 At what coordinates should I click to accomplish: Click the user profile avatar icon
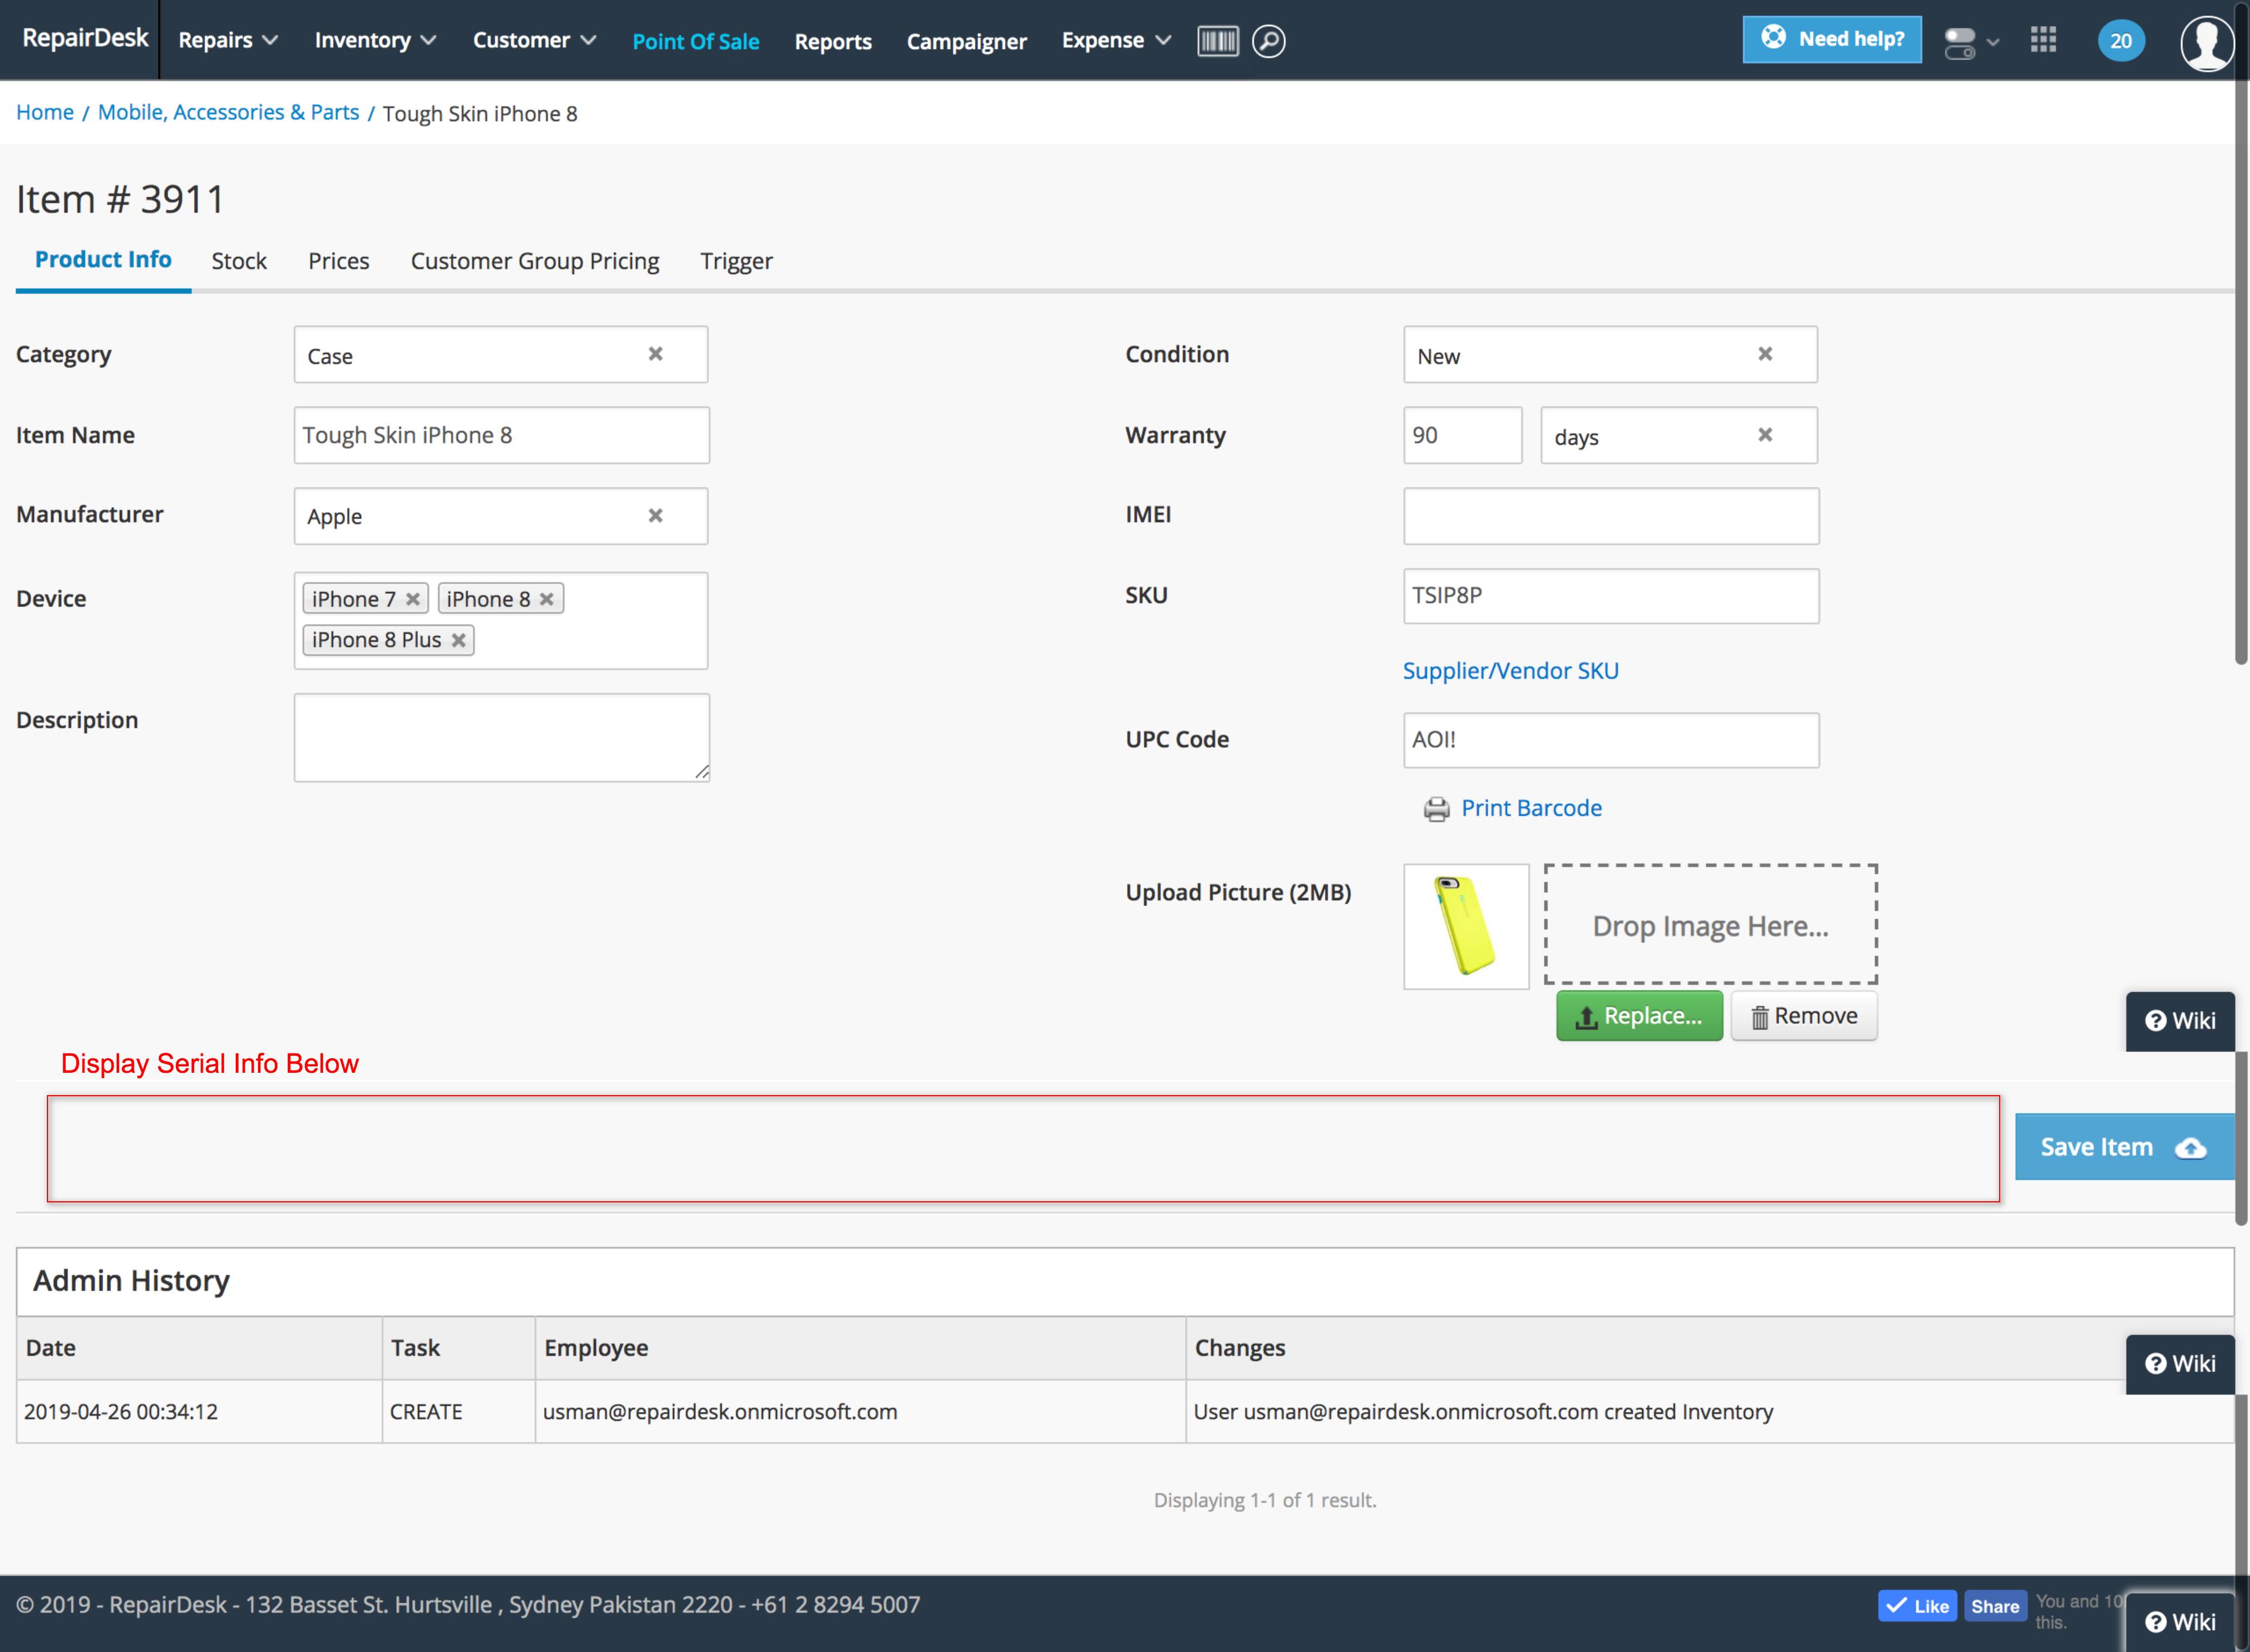[2206, 42]
